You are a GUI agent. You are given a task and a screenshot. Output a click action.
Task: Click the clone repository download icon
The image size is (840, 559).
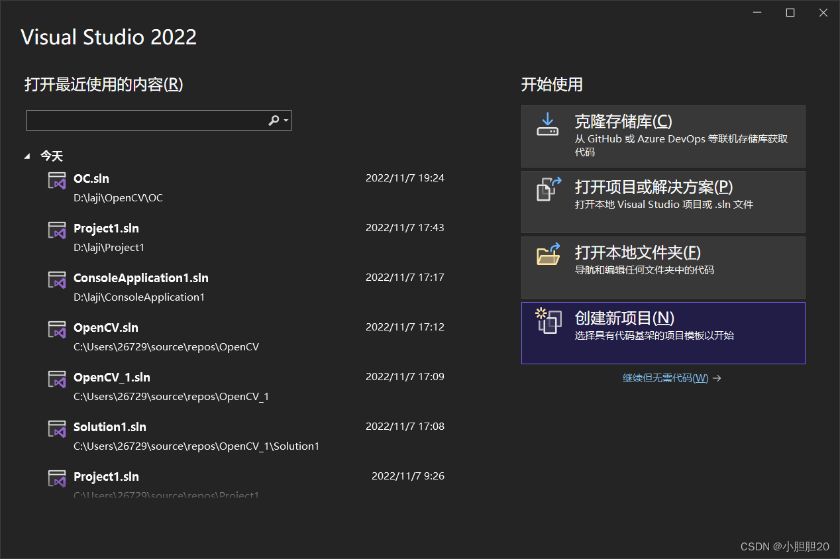click(547, 124)
